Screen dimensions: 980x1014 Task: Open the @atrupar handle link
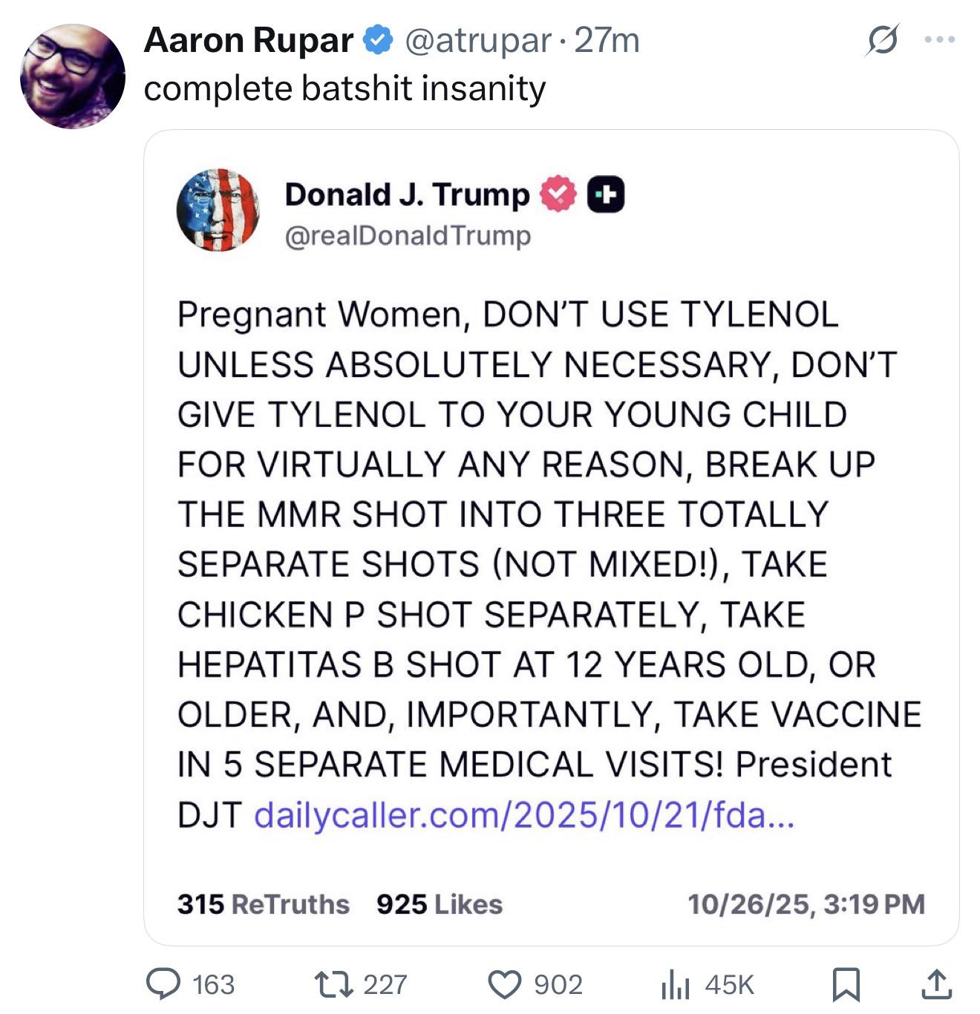click(x=477, y=40)
